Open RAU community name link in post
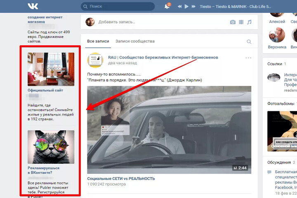The image size is (297, 198). pyautogui.click(x=163, y=57)
